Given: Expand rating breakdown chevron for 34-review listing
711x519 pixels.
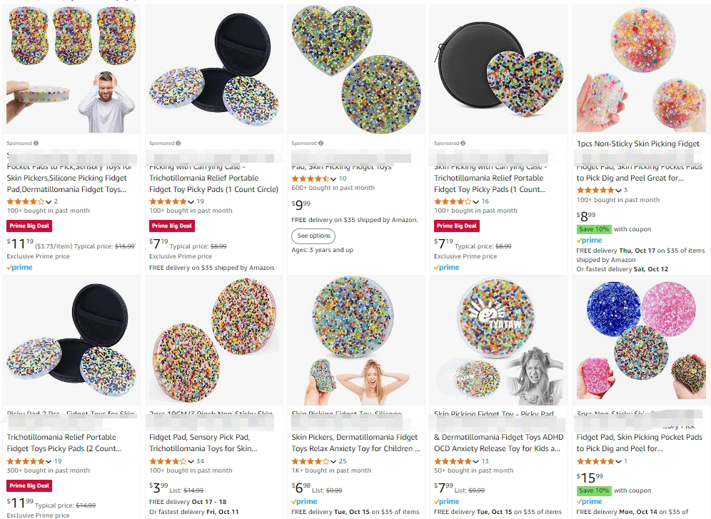Looking at the screenshot, I should tap(190, 461).
